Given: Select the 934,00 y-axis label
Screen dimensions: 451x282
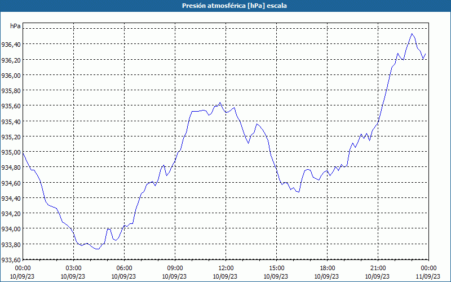Looking at the screenshot, I should pos(11,229).
